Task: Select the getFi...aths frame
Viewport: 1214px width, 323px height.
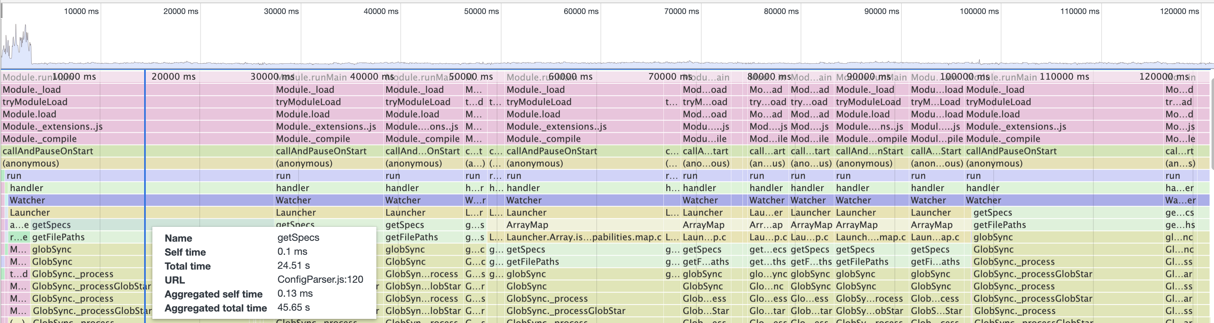Action: 936,261
